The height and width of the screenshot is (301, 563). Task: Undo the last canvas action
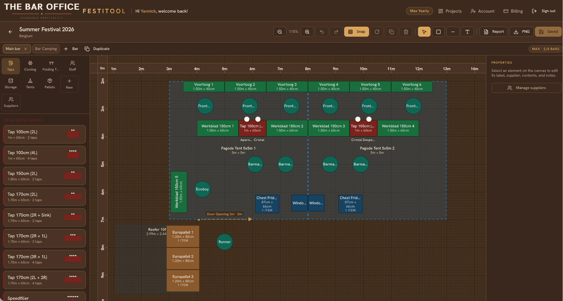point(322,32)
